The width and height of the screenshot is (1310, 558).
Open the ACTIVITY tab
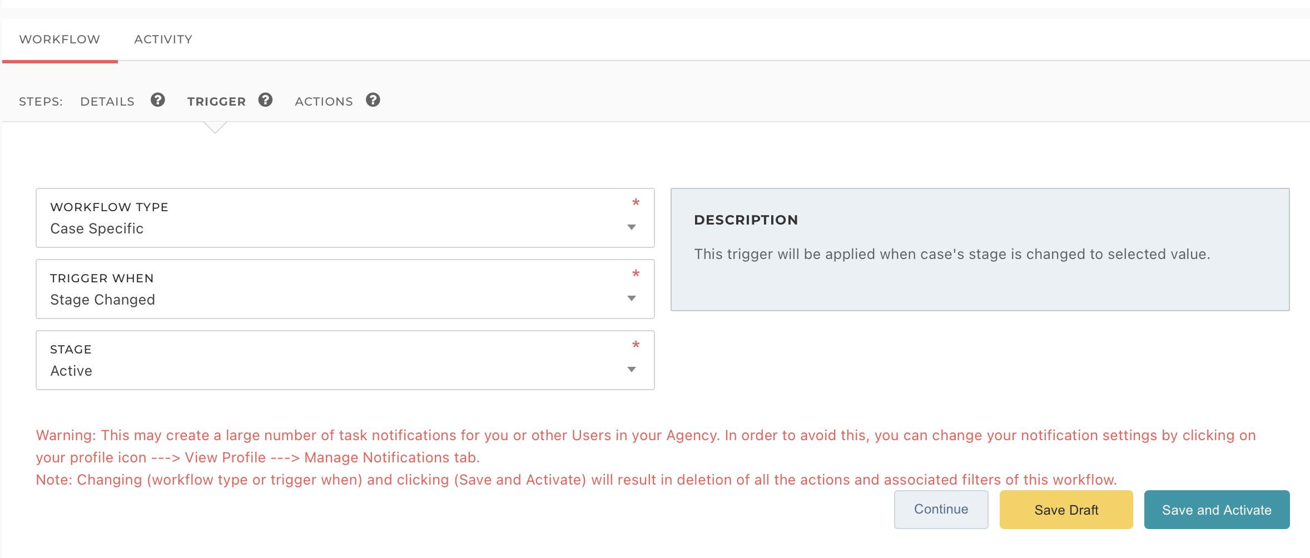(163, 39)
